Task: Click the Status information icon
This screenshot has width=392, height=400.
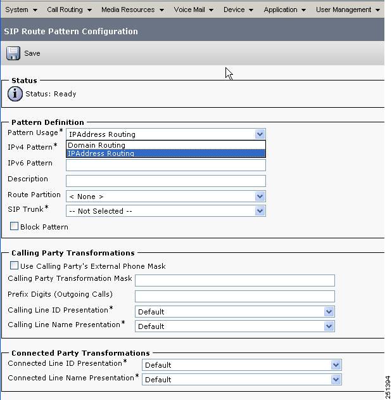Action: tap(15, 94)
